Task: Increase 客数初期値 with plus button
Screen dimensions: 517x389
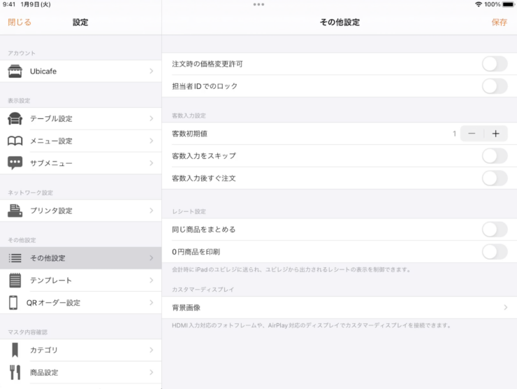Action: pos(495,134)
